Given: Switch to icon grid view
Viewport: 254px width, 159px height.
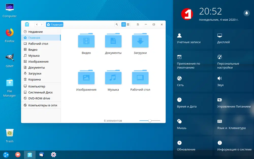Looking at the screenshot, I should tap(123, 24).
